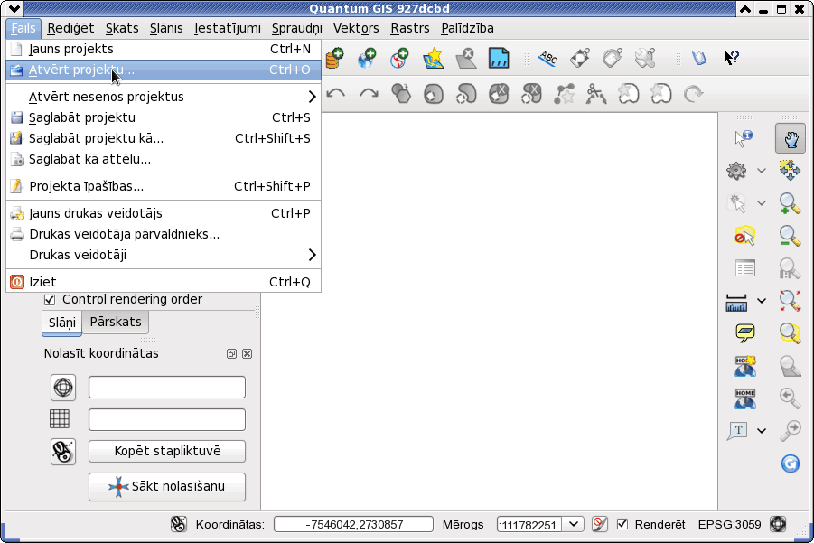Click the blue memory card toolbar icon
814x543 pixels.
[x=499, y=58]
